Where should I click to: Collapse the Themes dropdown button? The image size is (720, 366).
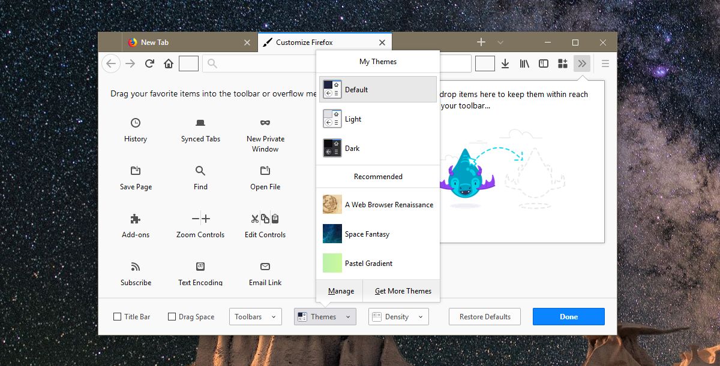click(x=325, y=316)
